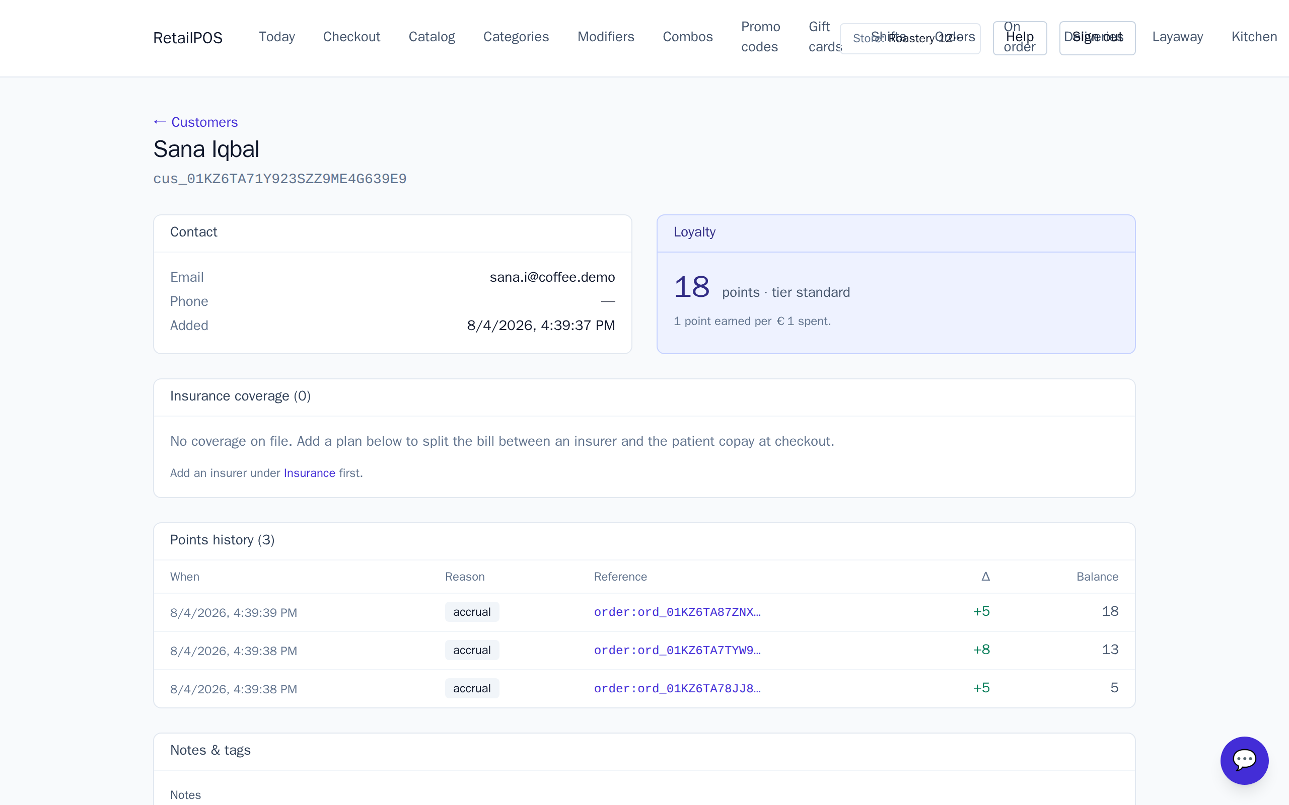The width and height of the screenshot is (1289, 805).
Task: Click the Δ column header
Action: coord(985,577)
